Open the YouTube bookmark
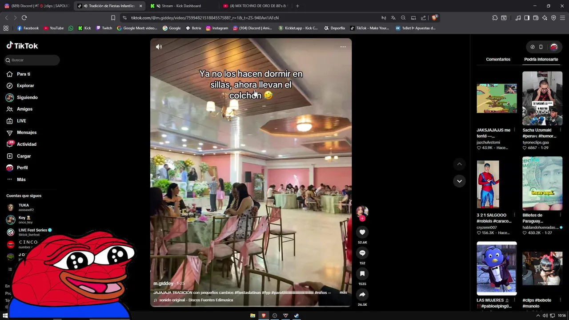 point(54,28)
